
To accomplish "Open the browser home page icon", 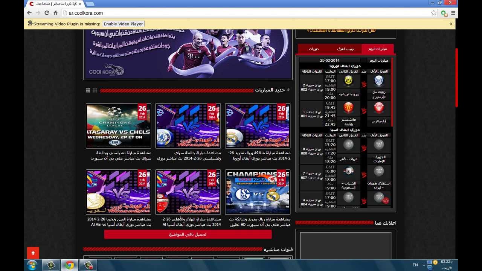I will tap(55, 13).
